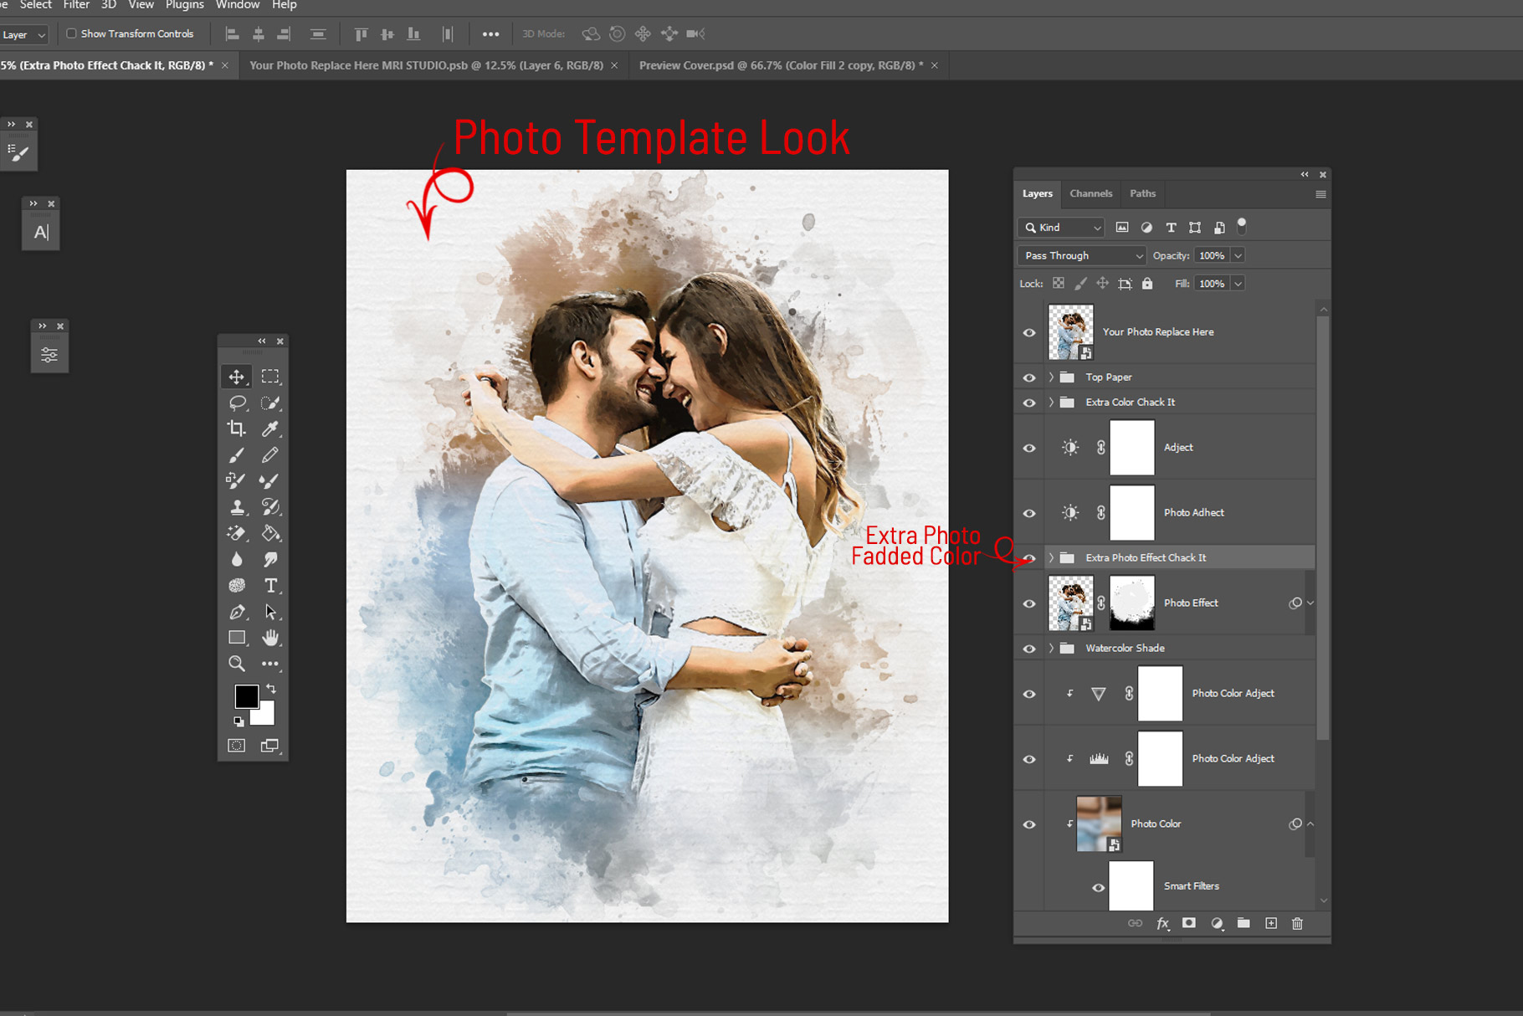Select the Paint Bucket tool
The image size is (1523, 1016).
(x=270, y=533)
